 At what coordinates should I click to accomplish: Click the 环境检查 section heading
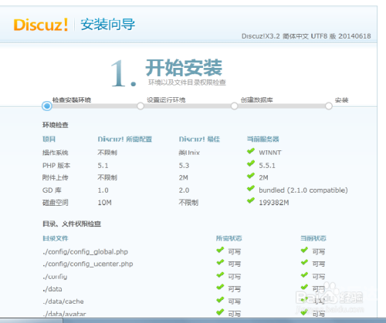pos(56,125)
